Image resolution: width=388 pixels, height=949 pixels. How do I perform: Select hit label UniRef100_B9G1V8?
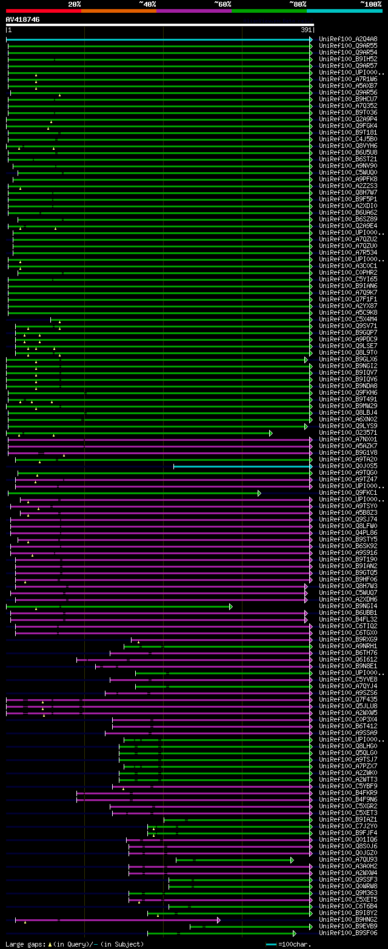348,453
